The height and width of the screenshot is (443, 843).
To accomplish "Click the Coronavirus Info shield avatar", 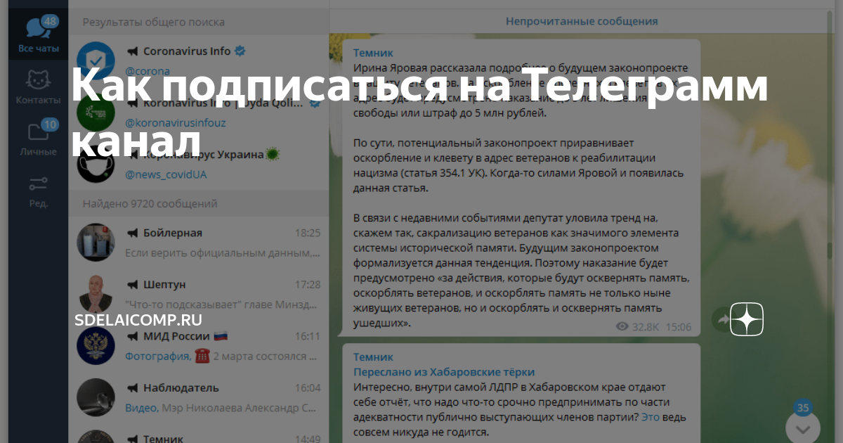I will [96, 60].
